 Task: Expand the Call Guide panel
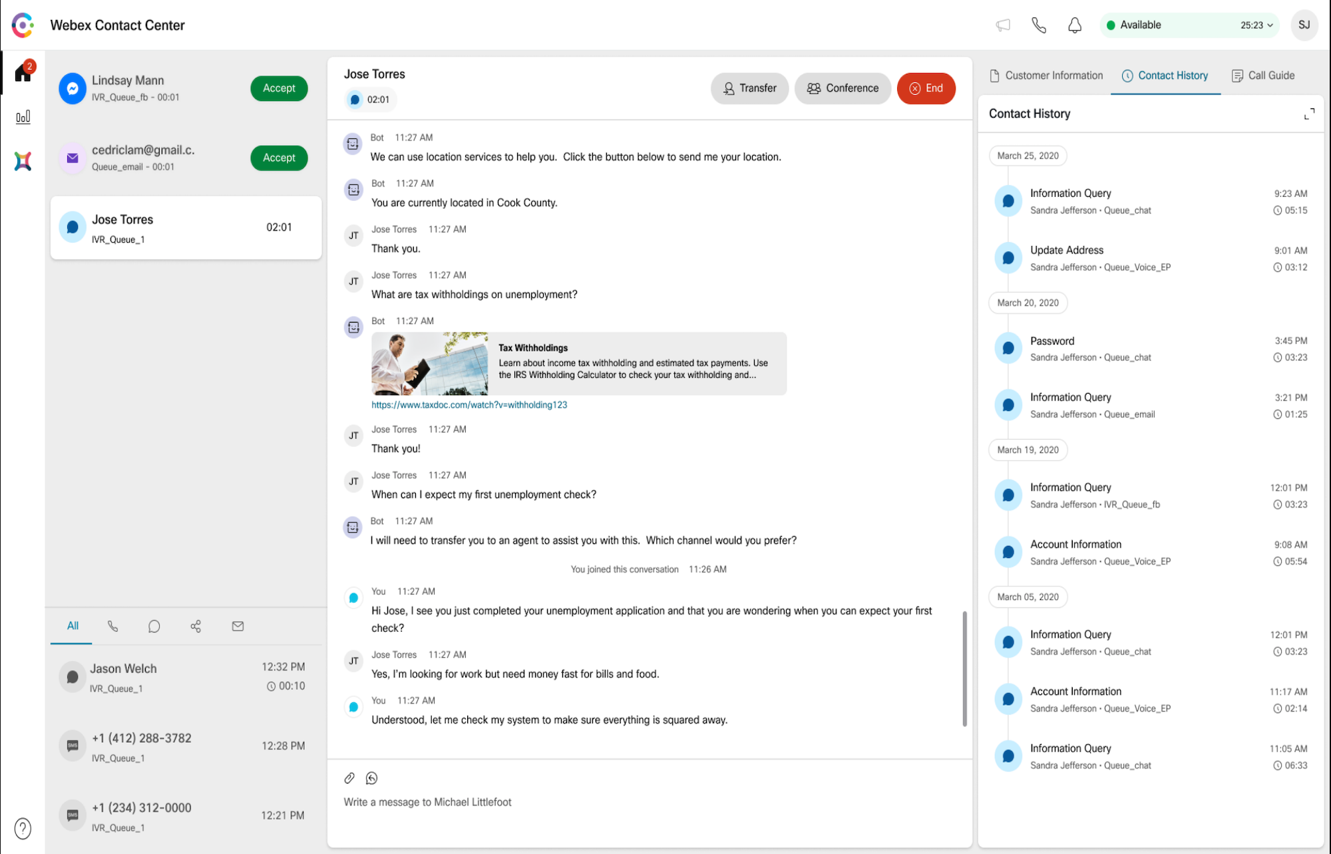pyautogui.click(x=1263, y=74)
